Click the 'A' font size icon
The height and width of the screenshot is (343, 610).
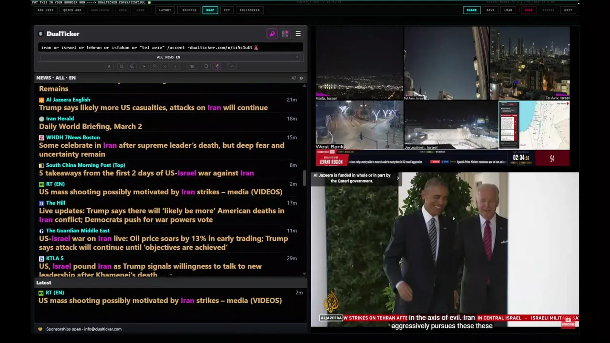point(109,66)
